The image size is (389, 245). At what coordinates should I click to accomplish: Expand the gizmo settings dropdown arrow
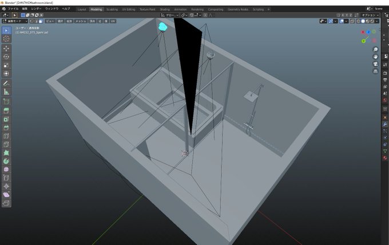[x=335, y=21]
